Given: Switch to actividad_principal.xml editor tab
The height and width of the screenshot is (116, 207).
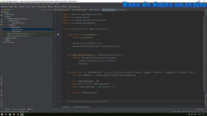Looking at the screenshot, I should (62, 10).
